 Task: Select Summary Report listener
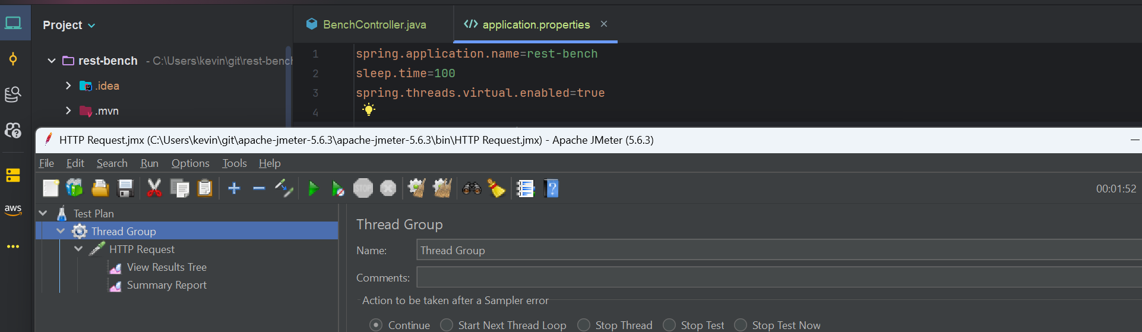pyautogui.click(x=166, y=285)
